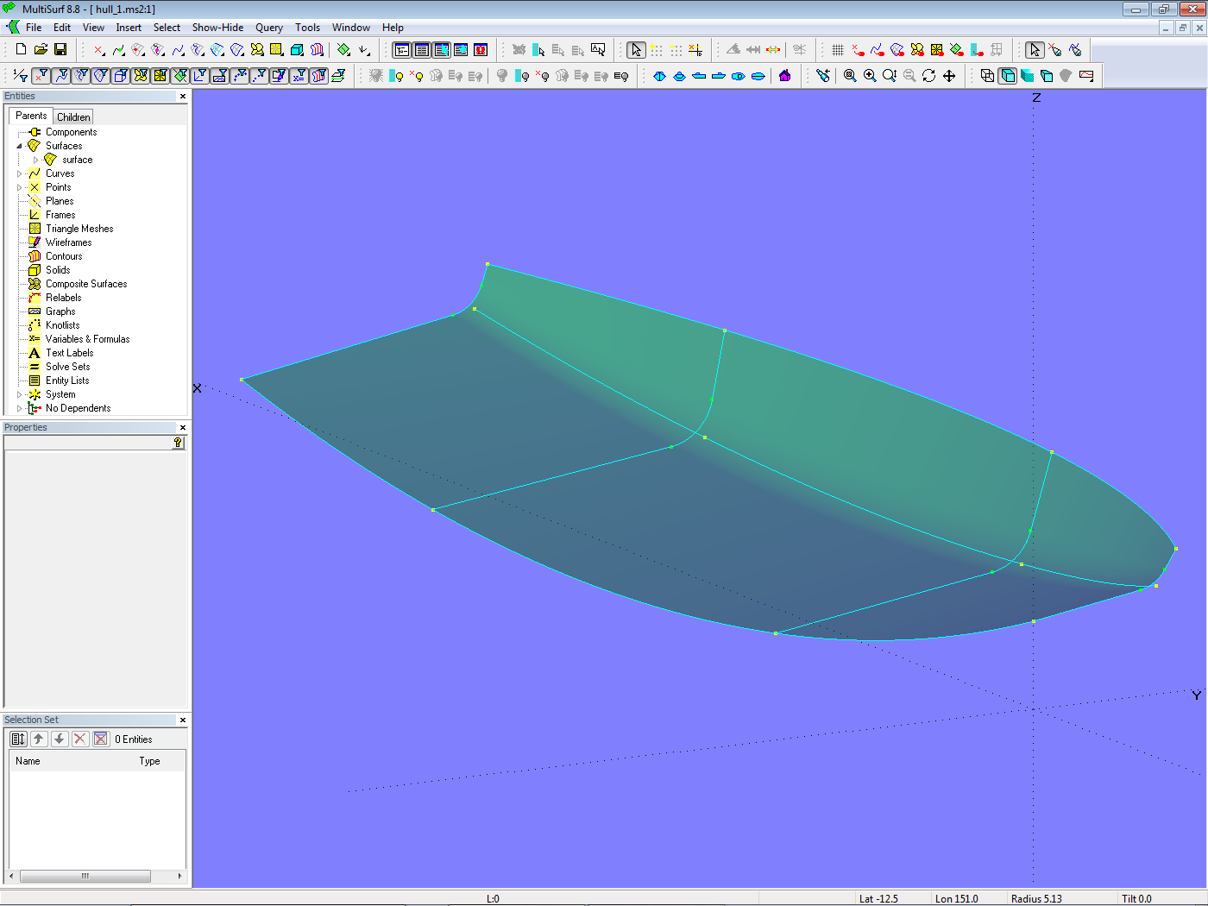This screenshot has width=1208, height=906.
Task: Click the Zoom In magnifier icon
Action: (870, 76)
